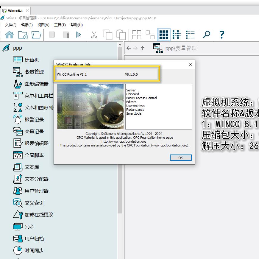The height and width of the screenshot is (259, 259).
Task: Click the home icon on the toolbar
Action: point(9,35)
